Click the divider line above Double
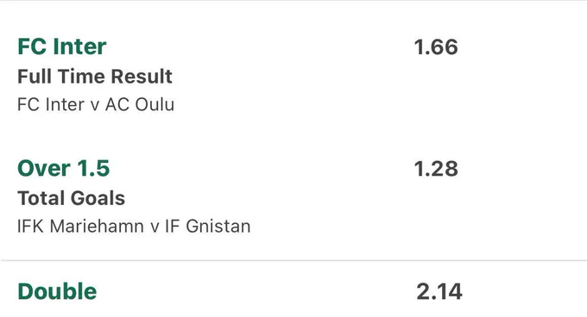The height and width of the screenshot is (317, 587). (x=293, y=260)
